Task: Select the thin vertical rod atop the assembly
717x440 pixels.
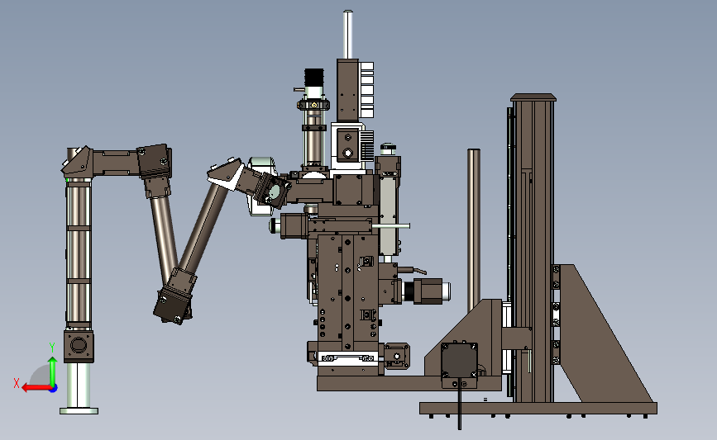Action: point(347,34)
